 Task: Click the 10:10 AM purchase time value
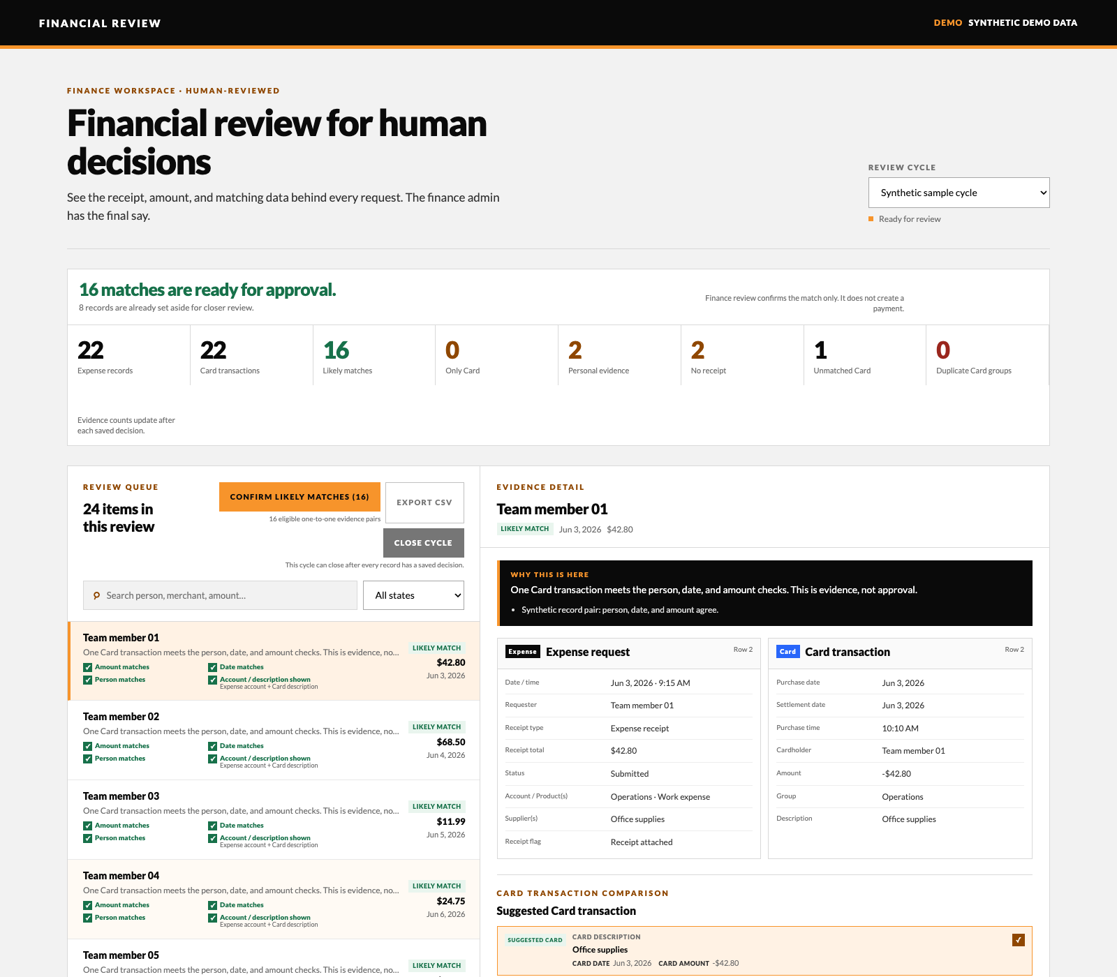(x=901, y=729)
